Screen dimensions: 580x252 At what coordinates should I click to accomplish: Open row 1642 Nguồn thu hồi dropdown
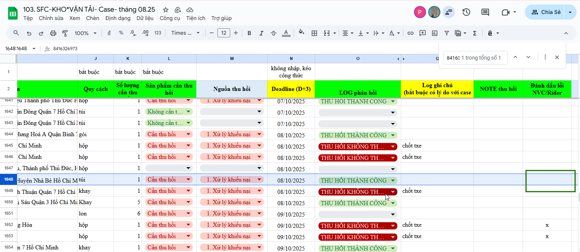(232, 112)
